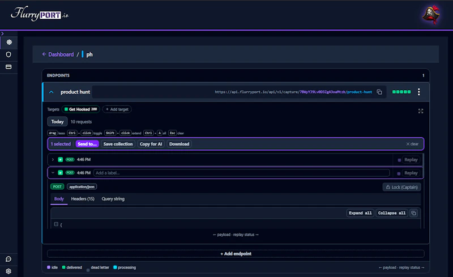The width and height of the screenshot is (453, 277).
Task: Click Expand all in the JSON viewer
Action: point(360,213)
